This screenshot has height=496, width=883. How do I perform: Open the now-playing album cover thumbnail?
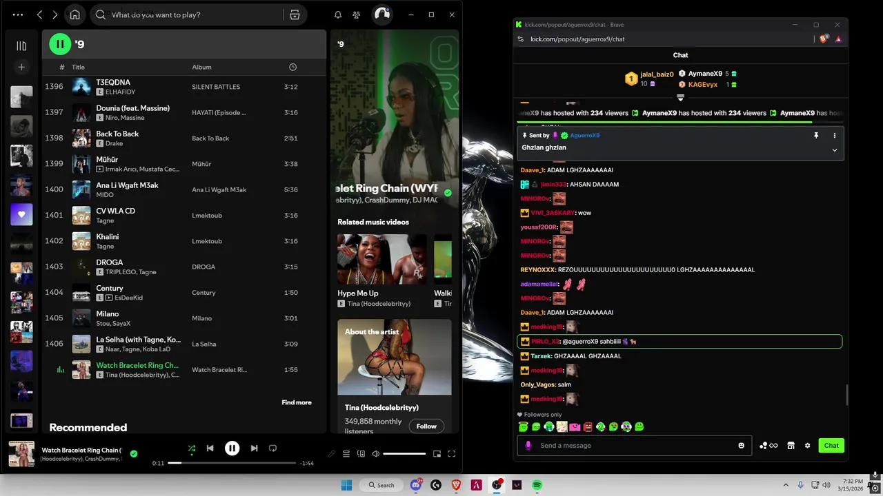[21, 454]
